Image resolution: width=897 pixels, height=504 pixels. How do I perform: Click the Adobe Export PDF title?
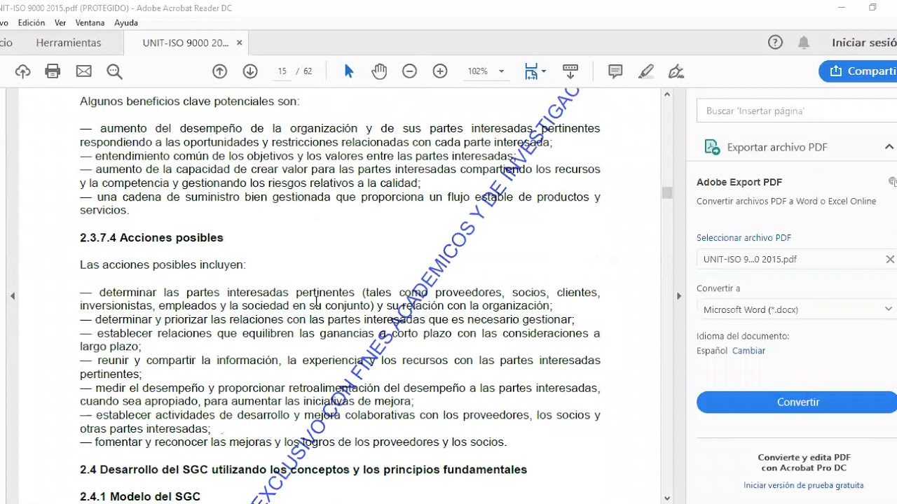[739, 182]
